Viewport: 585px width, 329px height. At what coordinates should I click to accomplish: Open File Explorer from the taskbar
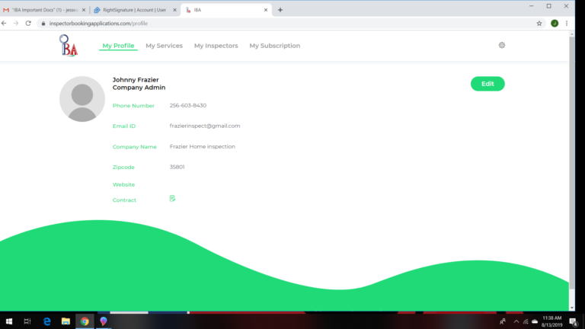tap(66, 321)
